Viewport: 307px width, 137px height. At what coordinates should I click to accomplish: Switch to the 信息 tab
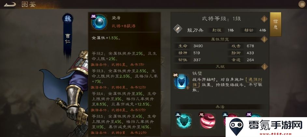click(x=275, y=24)
